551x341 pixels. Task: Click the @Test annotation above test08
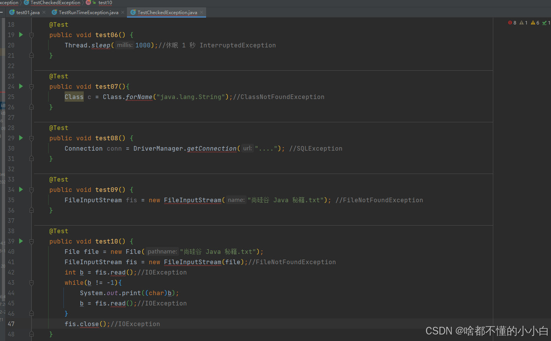point(59,128)
